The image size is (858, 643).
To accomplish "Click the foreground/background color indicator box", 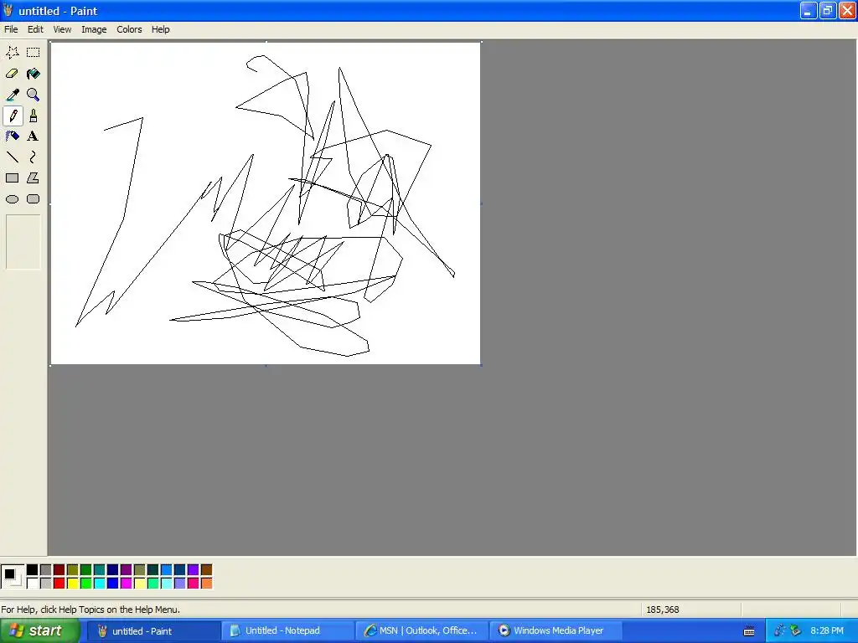I will [x=13, y=577].
